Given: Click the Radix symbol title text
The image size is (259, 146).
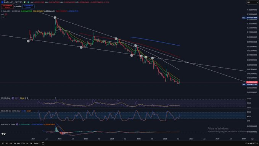Looking at the screenshot, I should (x=13, y=2).
